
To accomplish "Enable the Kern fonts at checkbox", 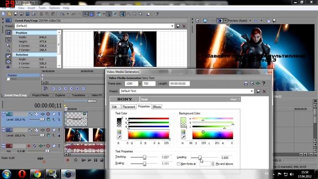I will tap(178, 164).
